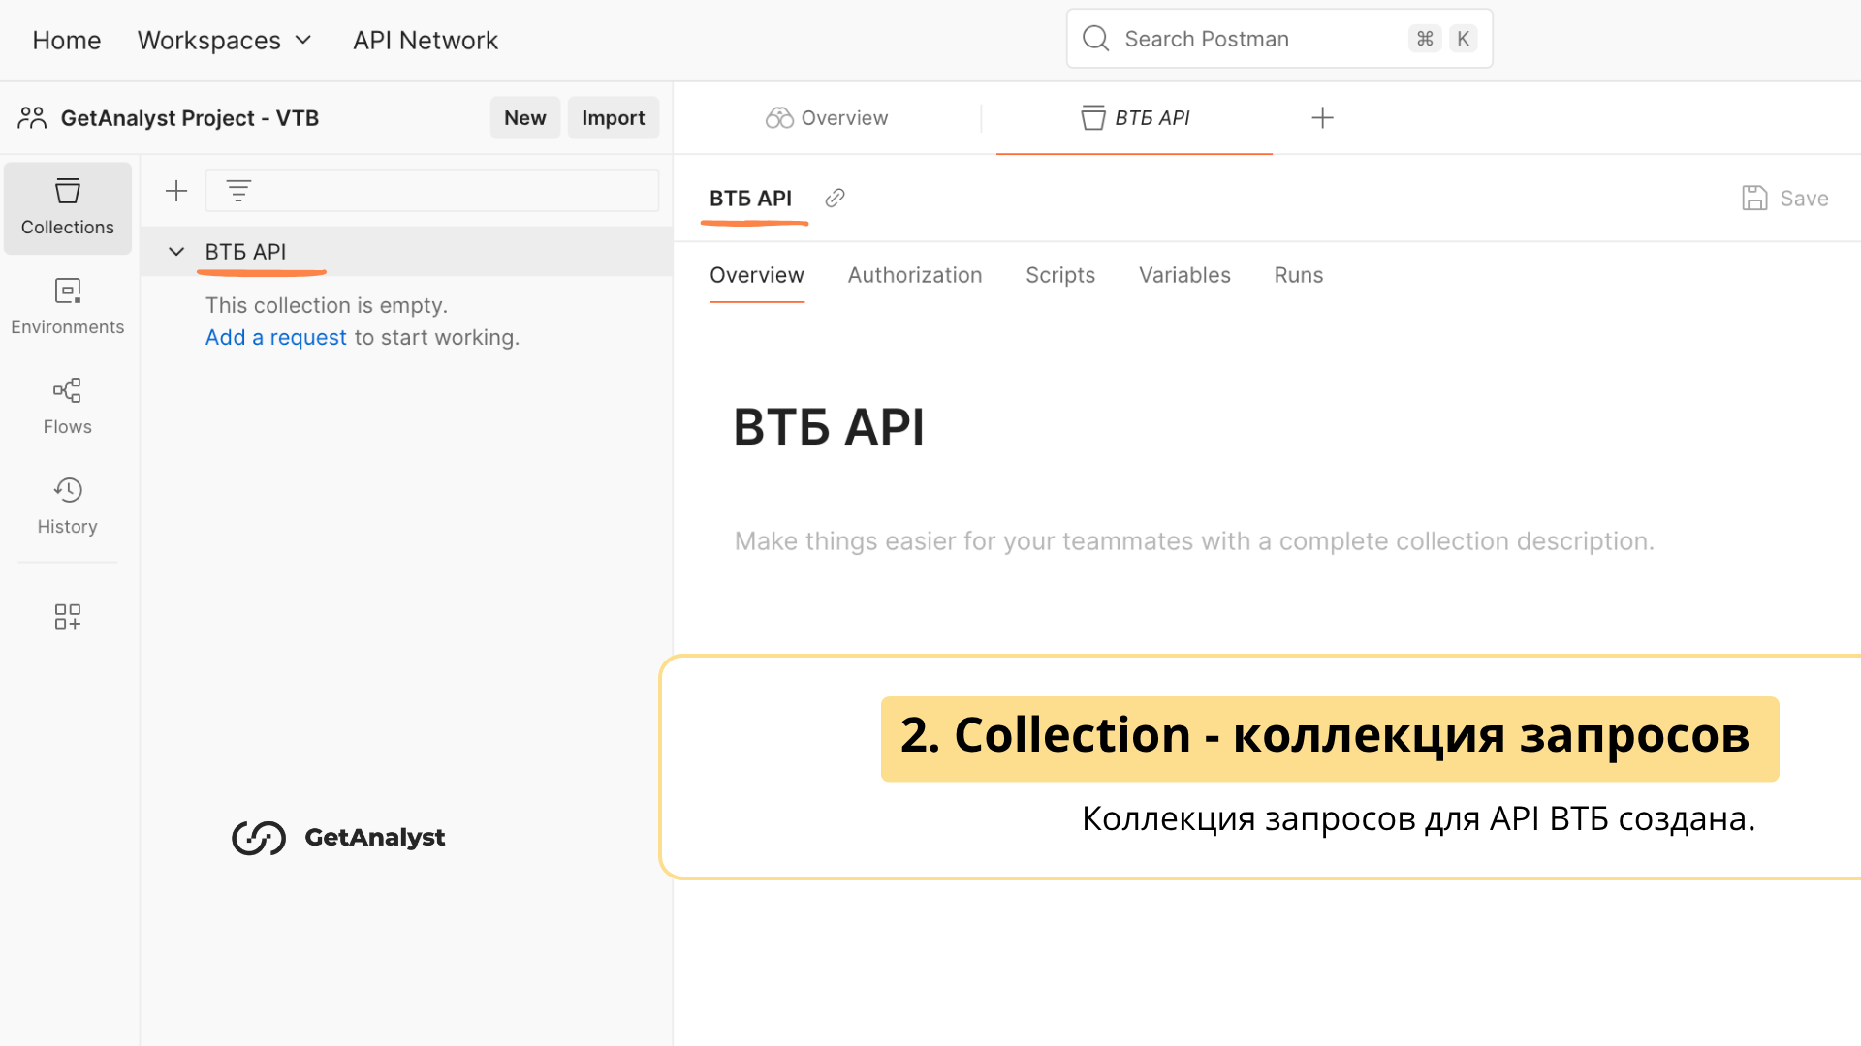Open the Workspaces dropdown
The image size is (1861, 1046).
click(225, 40)
